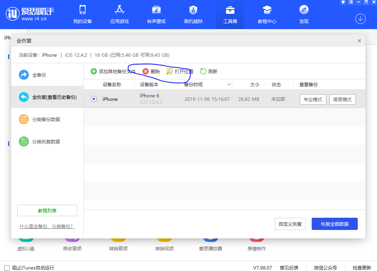Open 爱思播放器 tool in background window
377x271 pixels.
211,245
